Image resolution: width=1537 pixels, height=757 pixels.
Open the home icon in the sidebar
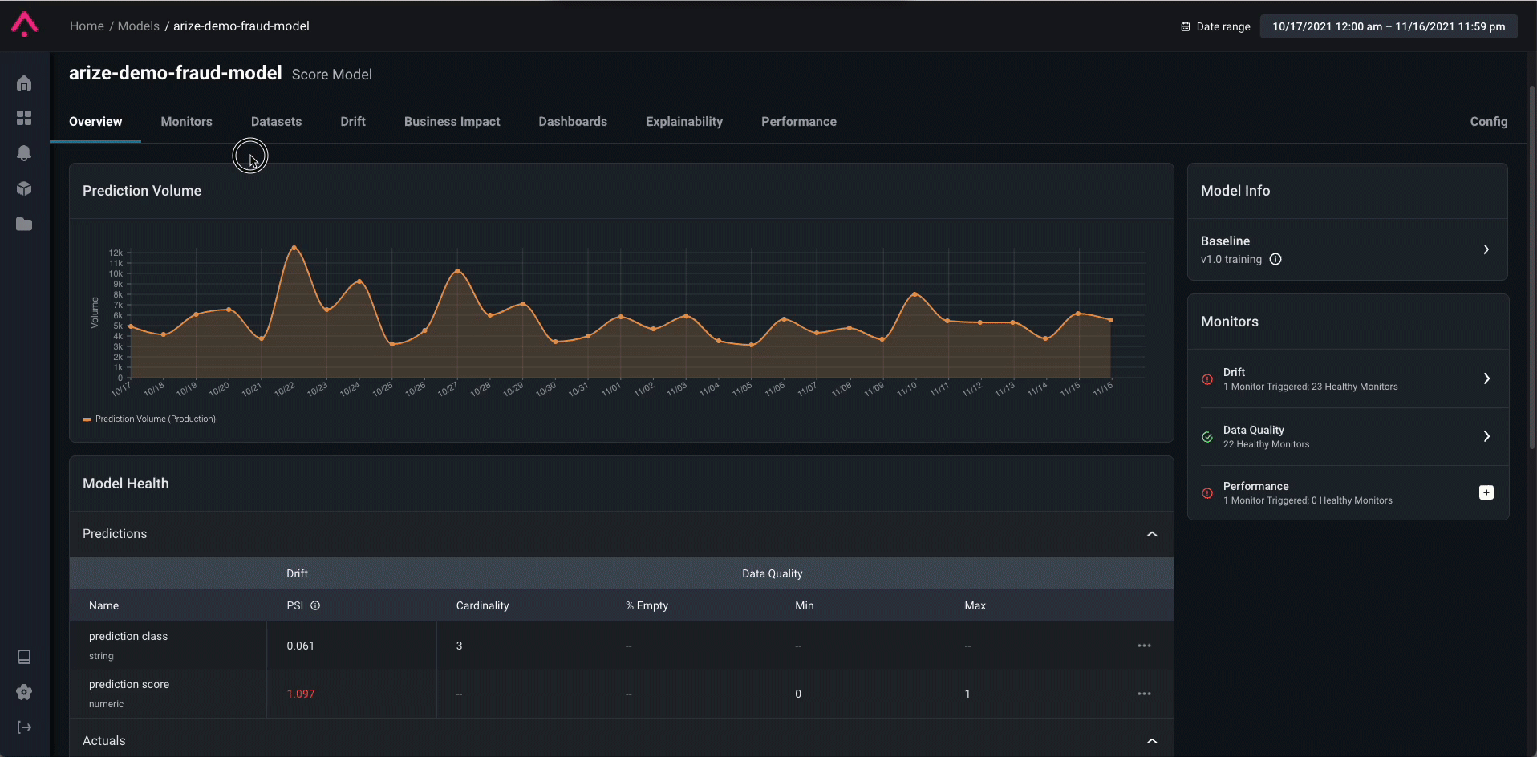coord(24,83)
